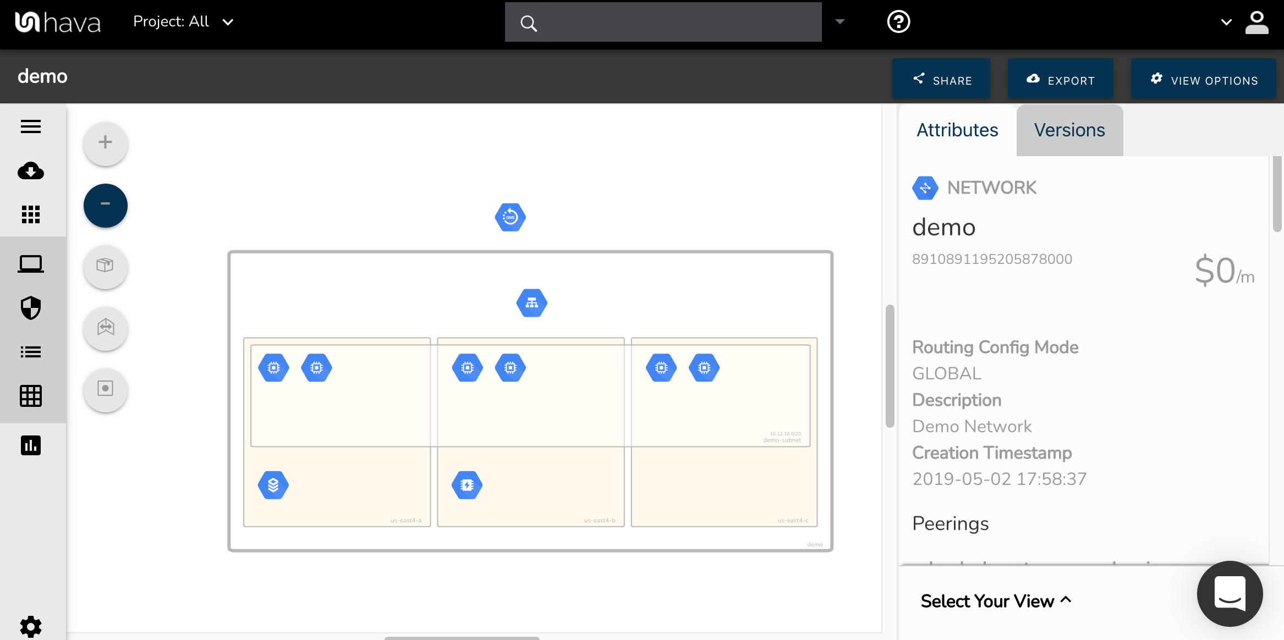The height and width of the screenshot is (640, 1284).
Task: Zoom out using the minus control
Action: coord(105,205)
